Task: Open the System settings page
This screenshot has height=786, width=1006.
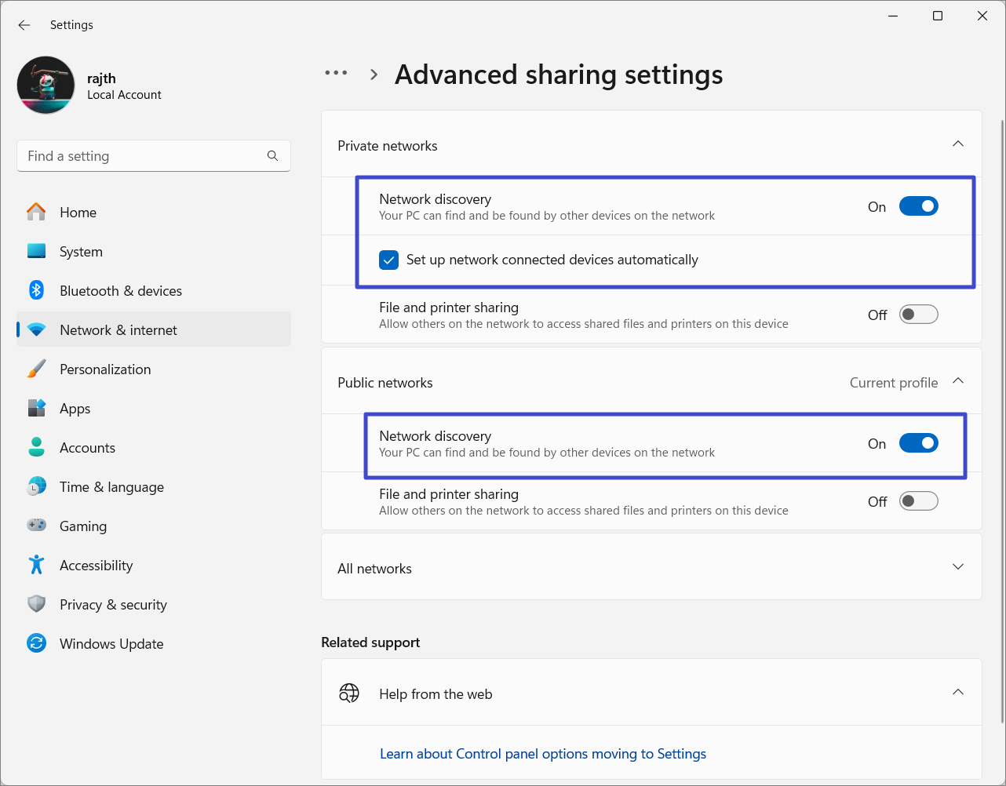Action: pyautogui.click(x=81, y=252)
